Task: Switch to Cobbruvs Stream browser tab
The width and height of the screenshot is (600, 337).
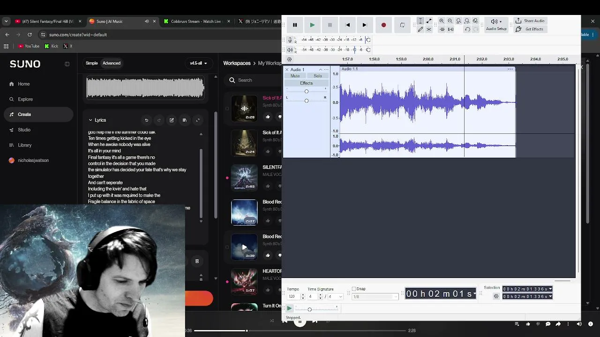Action: tap(196, 22)
